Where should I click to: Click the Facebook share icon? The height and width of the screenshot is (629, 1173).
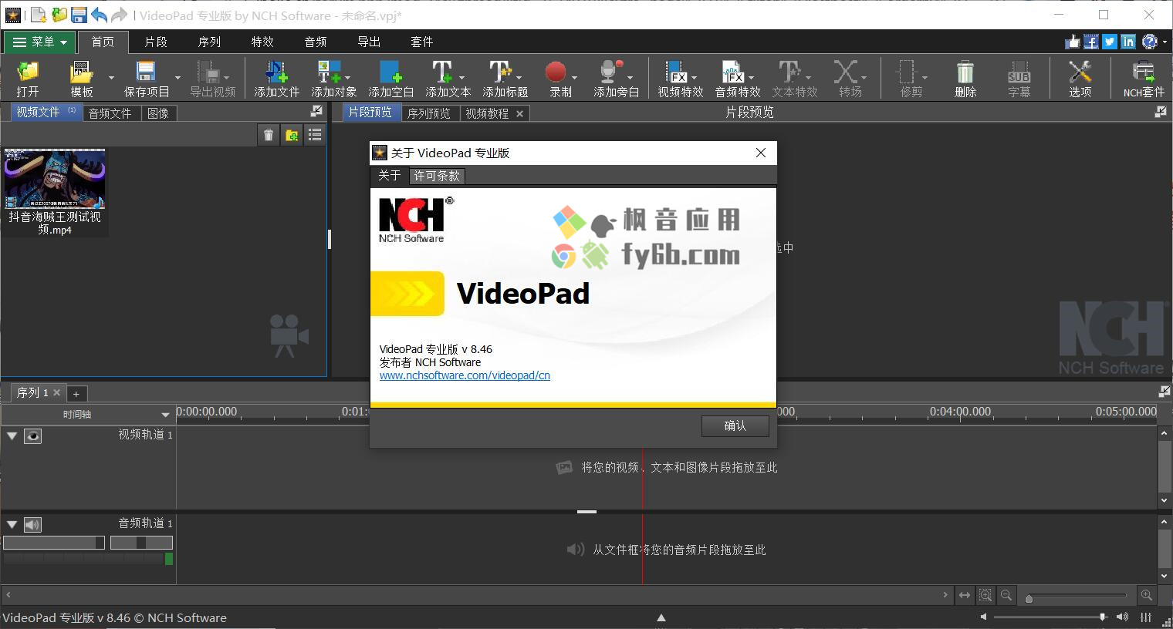(x=1090, y=42)
